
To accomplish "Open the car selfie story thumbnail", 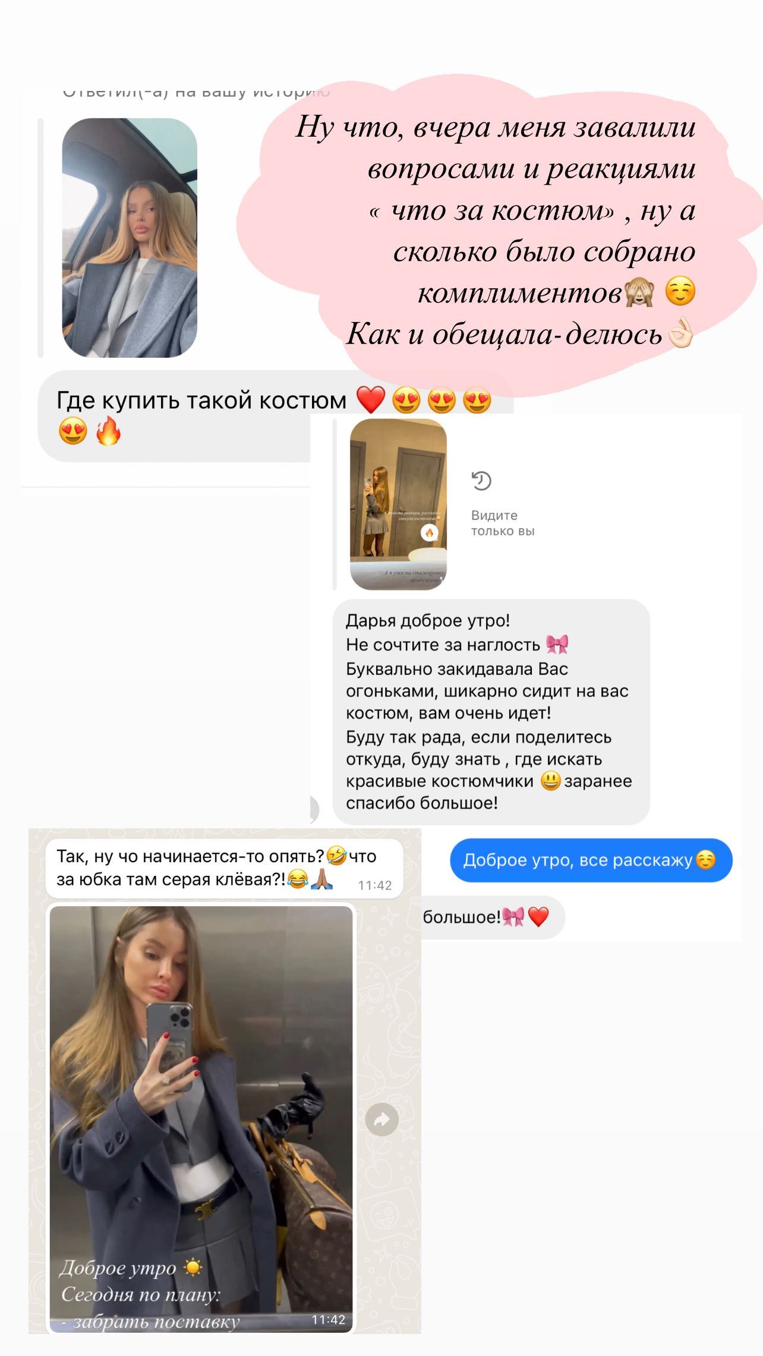I will (x=130, y=238).
